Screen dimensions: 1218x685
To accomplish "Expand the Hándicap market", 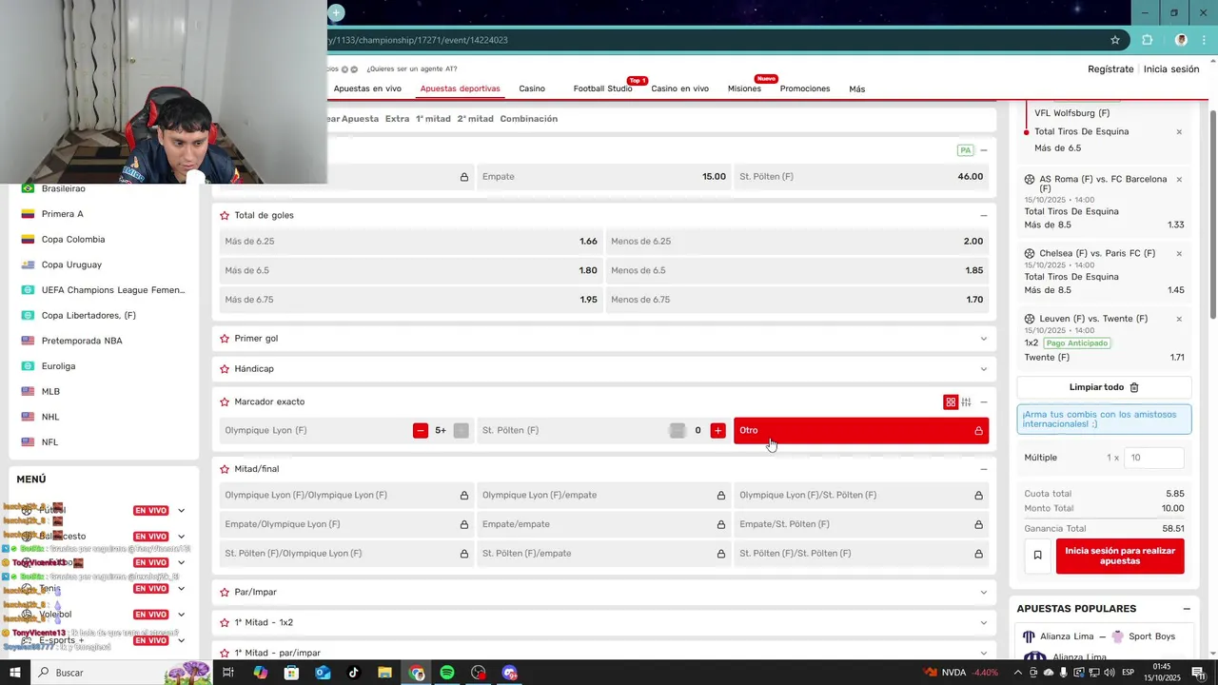I will [x=984, y=369].
